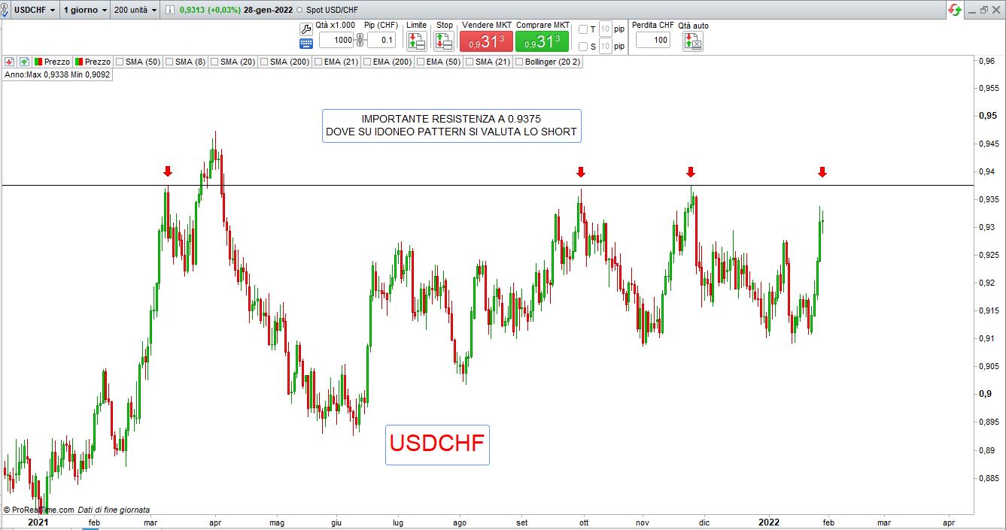1006x530 pixels.
Task: Click the '2021' label on time axis
Action: (x=38, y=522)
